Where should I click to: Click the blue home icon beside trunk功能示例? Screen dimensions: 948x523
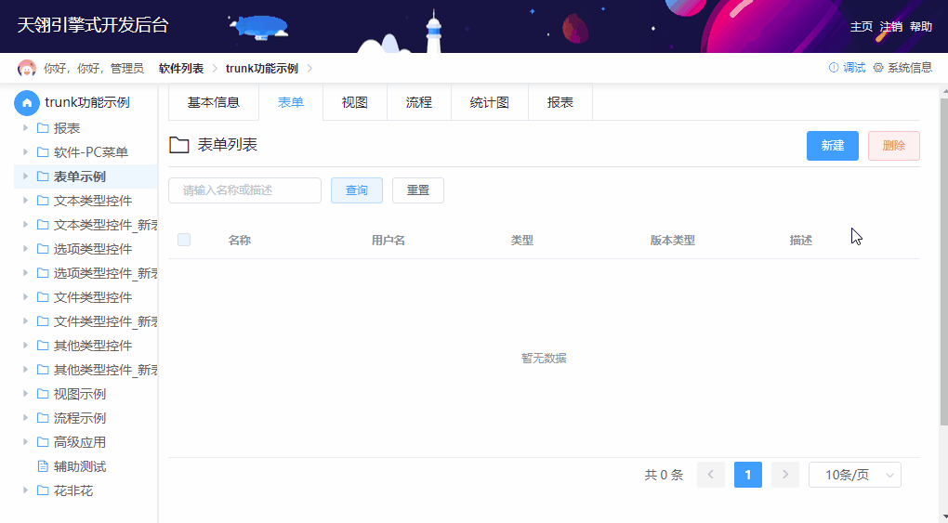pos(27,102)
